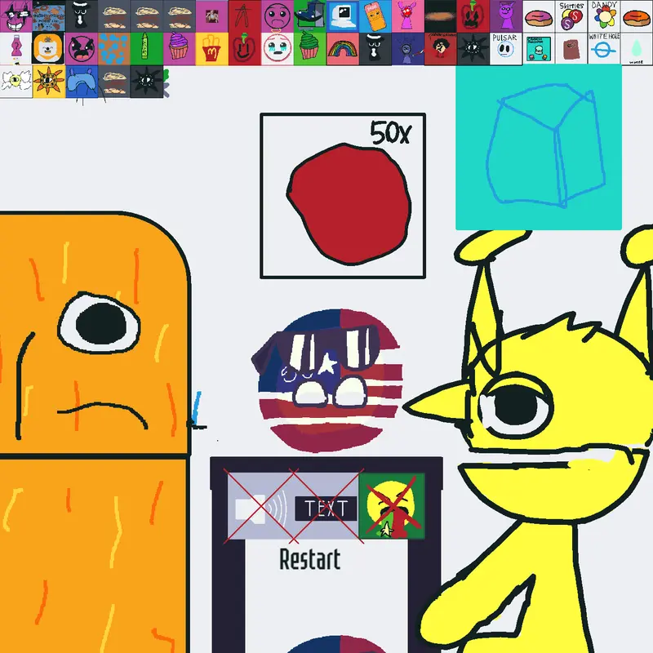Click the crying white face tile
Viewport: 653px width, 653px height.
[278, 49]
